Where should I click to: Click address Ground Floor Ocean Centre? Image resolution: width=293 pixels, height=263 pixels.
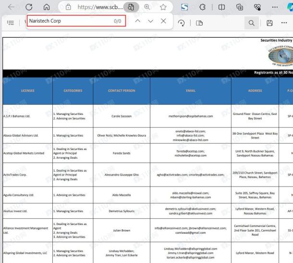click(x=255, y=116)
